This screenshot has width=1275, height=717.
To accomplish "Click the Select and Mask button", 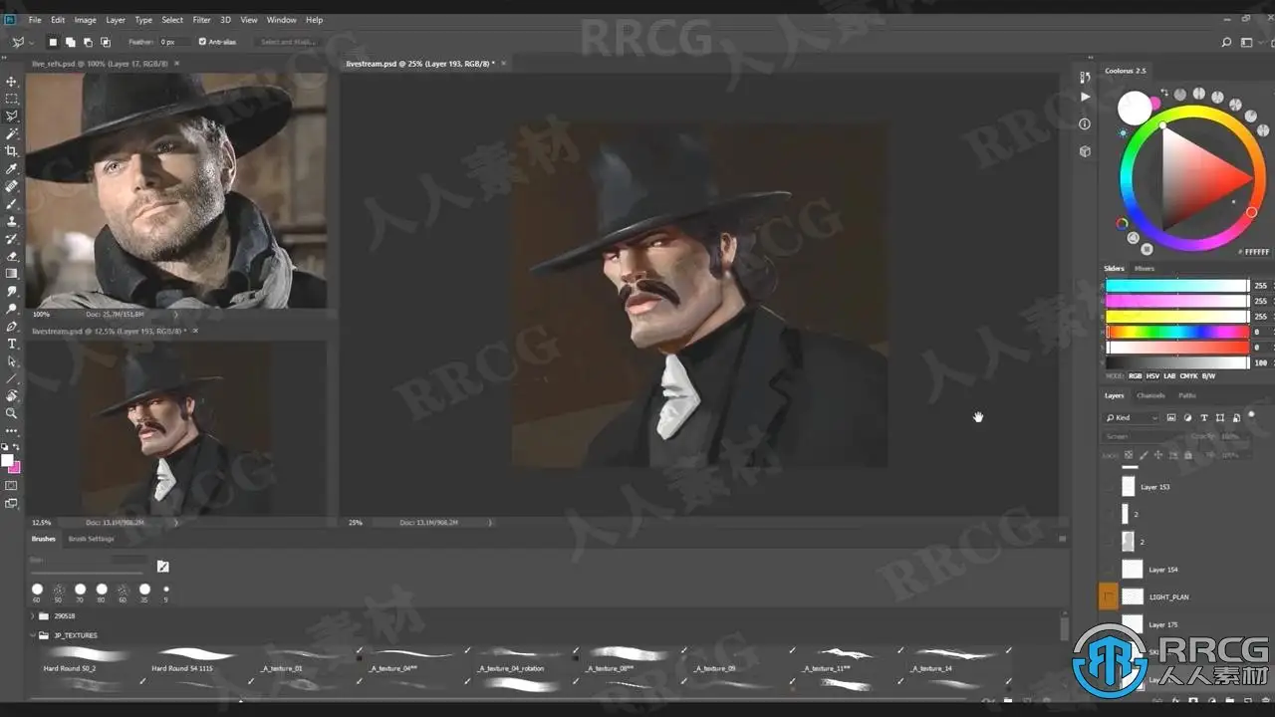I will [289, 42].
